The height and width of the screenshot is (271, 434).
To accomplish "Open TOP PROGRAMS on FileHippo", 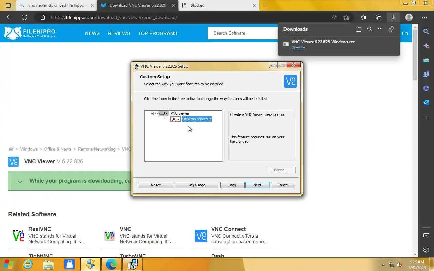I will tap(158, 33).
